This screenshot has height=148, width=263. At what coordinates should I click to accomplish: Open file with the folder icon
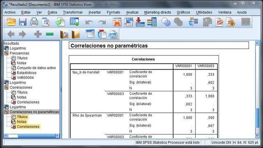(11, 22)
